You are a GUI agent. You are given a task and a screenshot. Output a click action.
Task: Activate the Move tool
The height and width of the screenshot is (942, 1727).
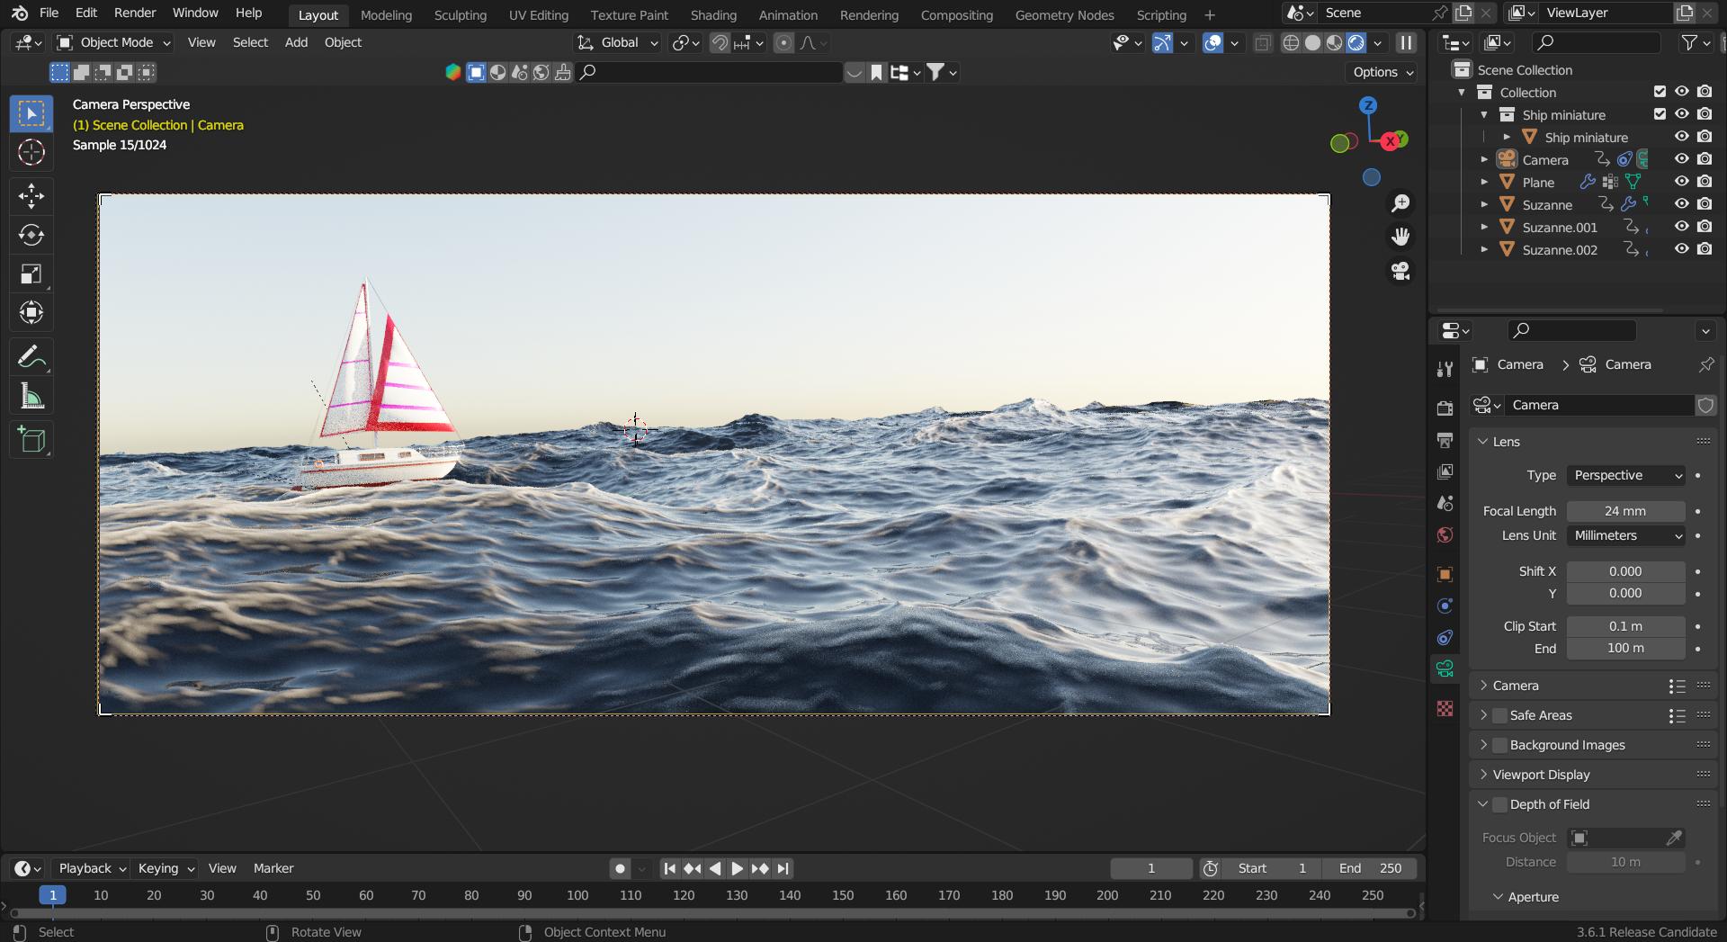tap(31, 196)
